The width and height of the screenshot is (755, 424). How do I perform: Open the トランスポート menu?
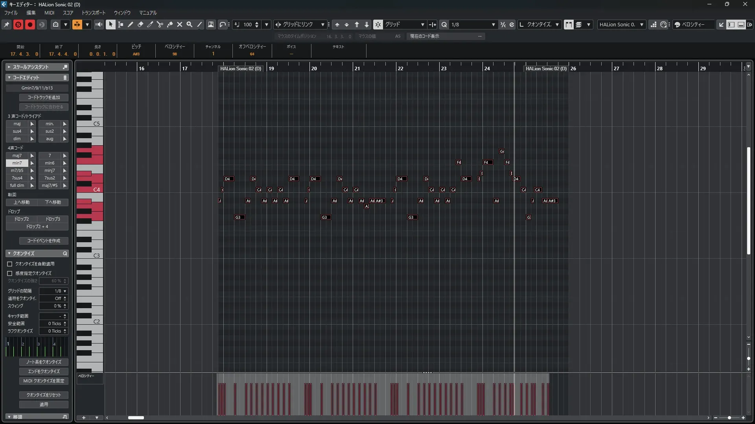pos(94,13)
